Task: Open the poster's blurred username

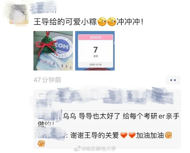Action: pos(43,7)
